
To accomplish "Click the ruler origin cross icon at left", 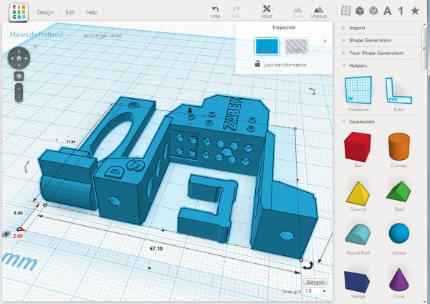I will click(x=6, y=234).
